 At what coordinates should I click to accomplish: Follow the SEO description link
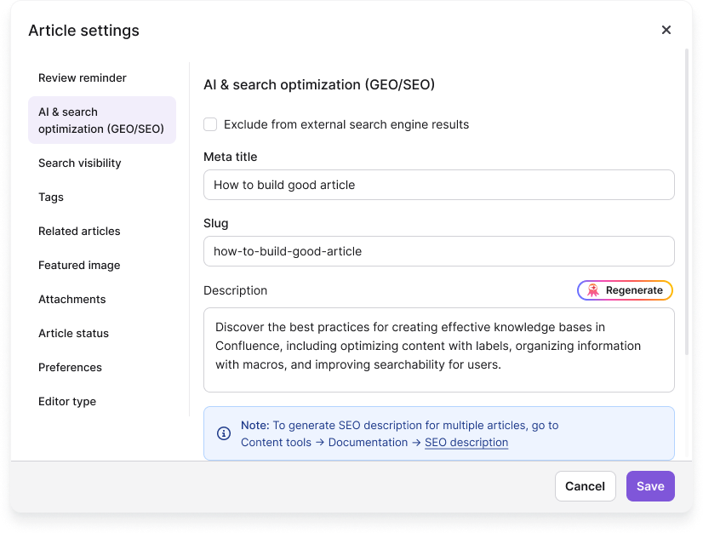[x=466, y=443]
